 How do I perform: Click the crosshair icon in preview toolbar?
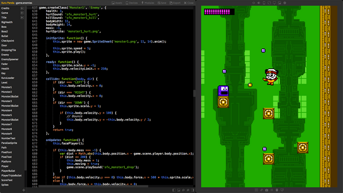253,3
